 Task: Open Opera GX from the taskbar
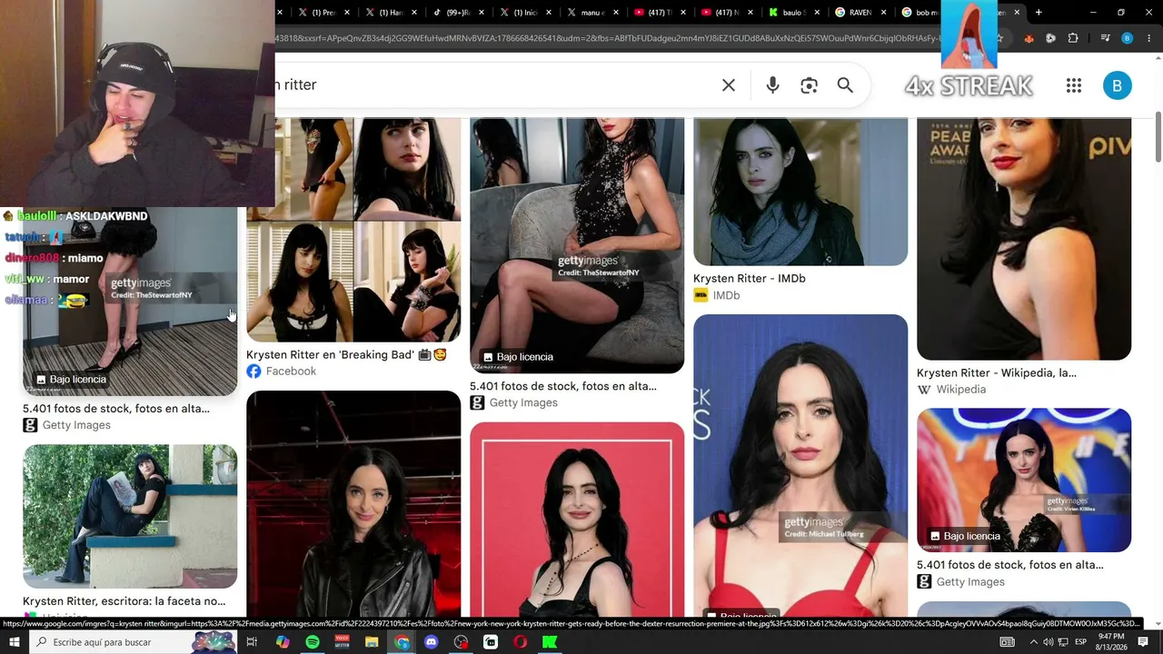click(x=521, y=642)
